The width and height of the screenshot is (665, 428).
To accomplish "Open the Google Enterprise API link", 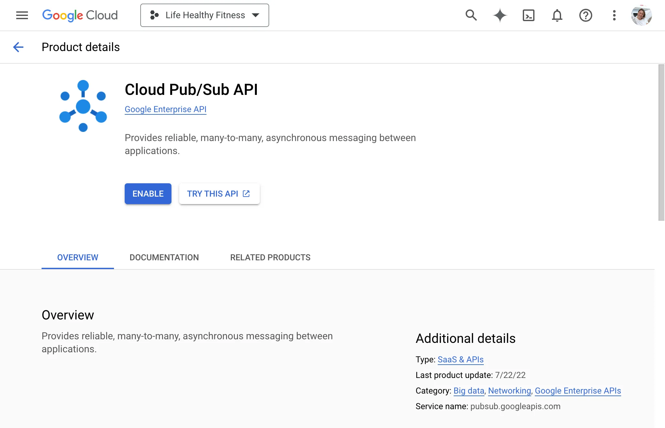I will tap(166, 109).
